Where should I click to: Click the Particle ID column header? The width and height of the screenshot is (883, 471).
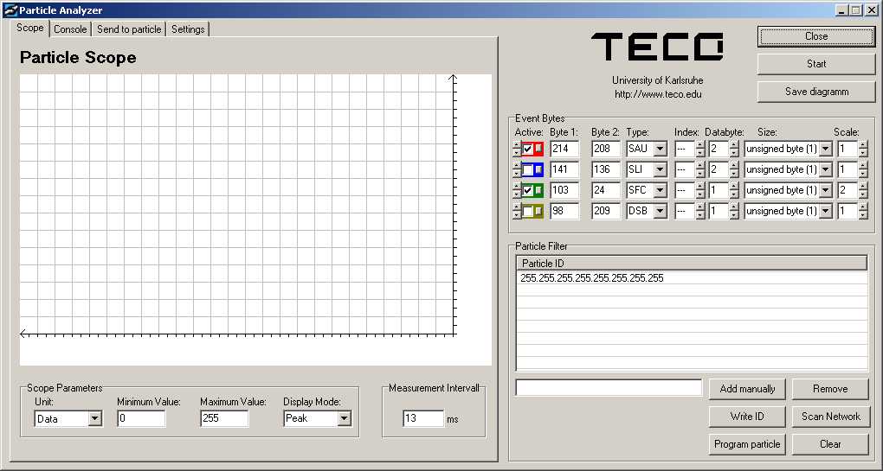pyautogui.click(x=692, y=263)
